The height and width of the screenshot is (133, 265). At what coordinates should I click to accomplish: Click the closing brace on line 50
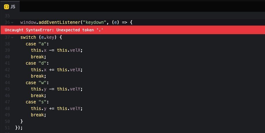point(22,121)
